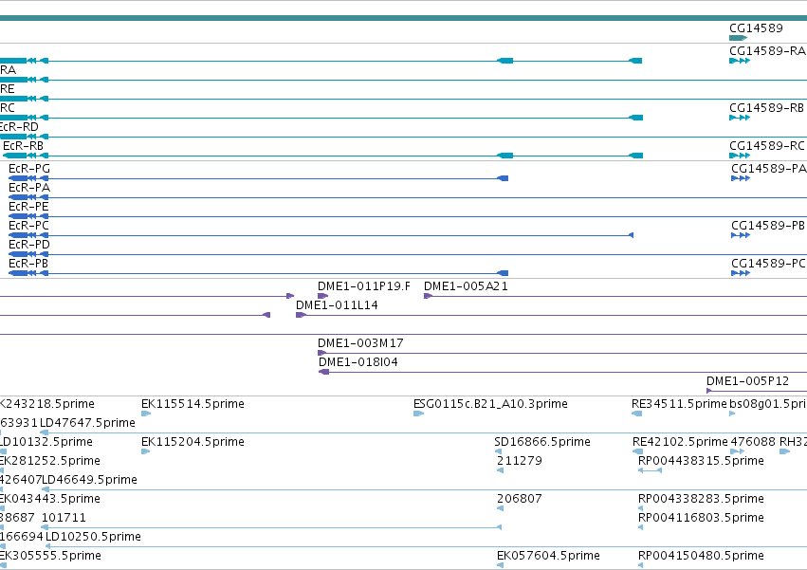Select the EcR-PD feature label
This screenshot has width=807, height=570.
point(29,245)
